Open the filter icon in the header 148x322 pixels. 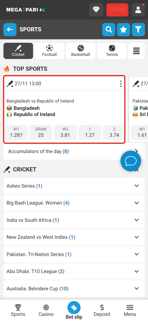(x=138, y=29)
